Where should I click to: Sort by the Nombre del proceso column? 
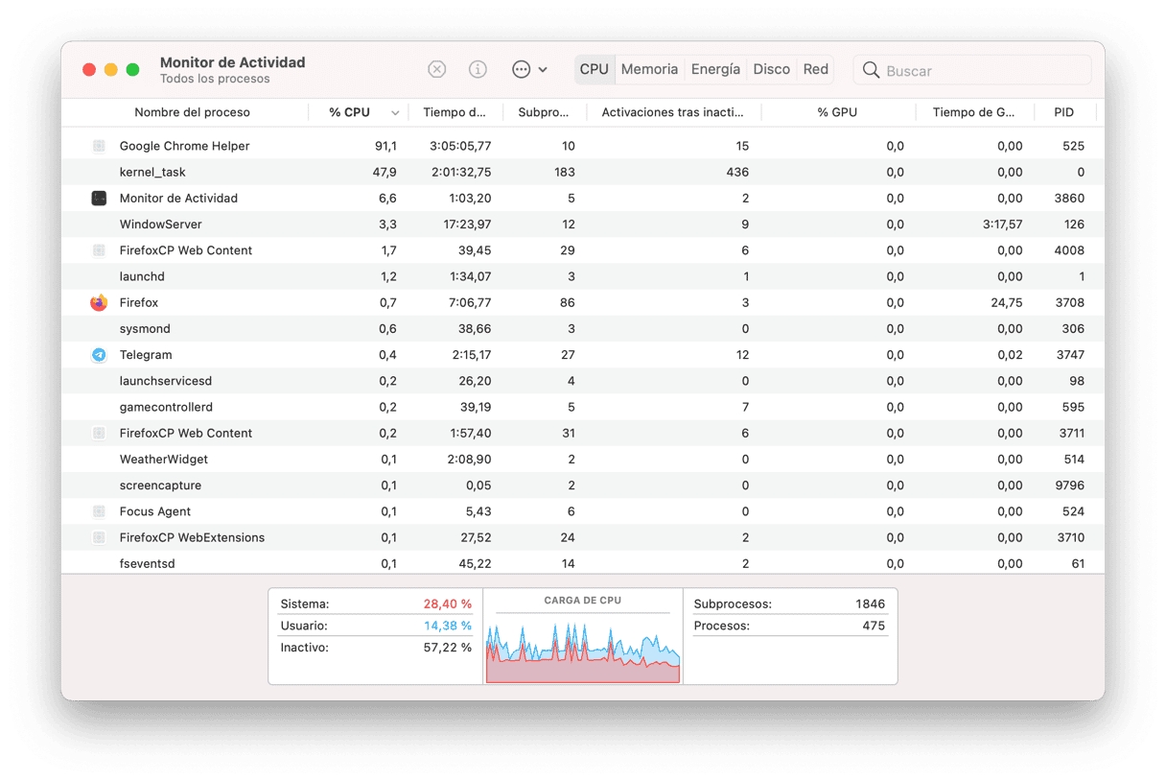tap(192, 112)
